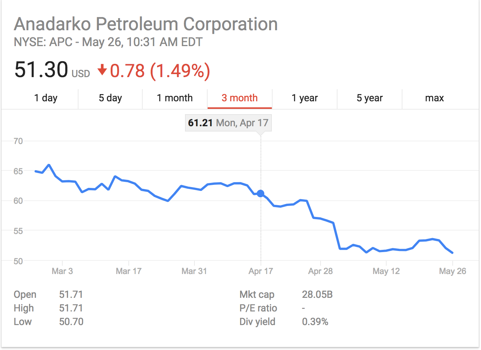Select the max range tab
This screenshot has width=481, height=350.
(435, 98)
